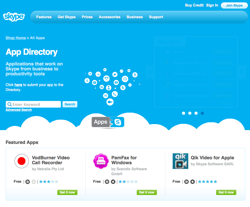The image size is (250, 207).
Task: Click the PamFax star rating
Action: 128,182
